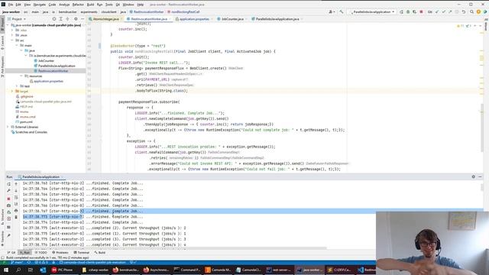Click the taskbar search magnifier icon
Viewport: 489px width, 275px height.
[18, 270]
